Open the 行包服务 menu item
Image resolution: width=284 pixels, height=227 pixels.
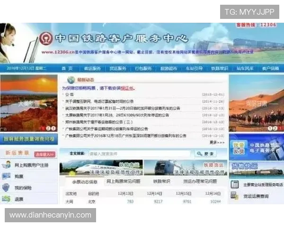pyautogui.click(x=143, y=69)
